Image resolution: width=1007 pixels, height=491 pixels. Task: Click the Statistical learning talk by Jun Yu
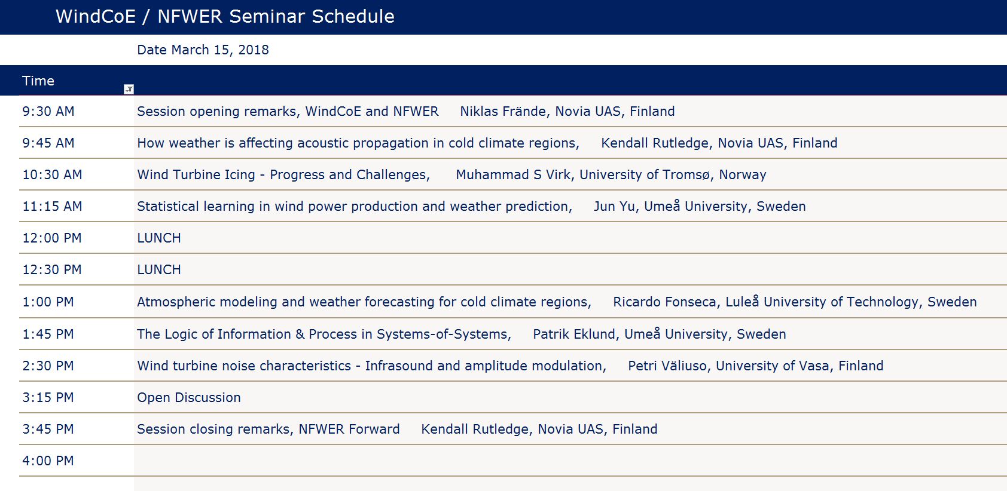point(570,206)
